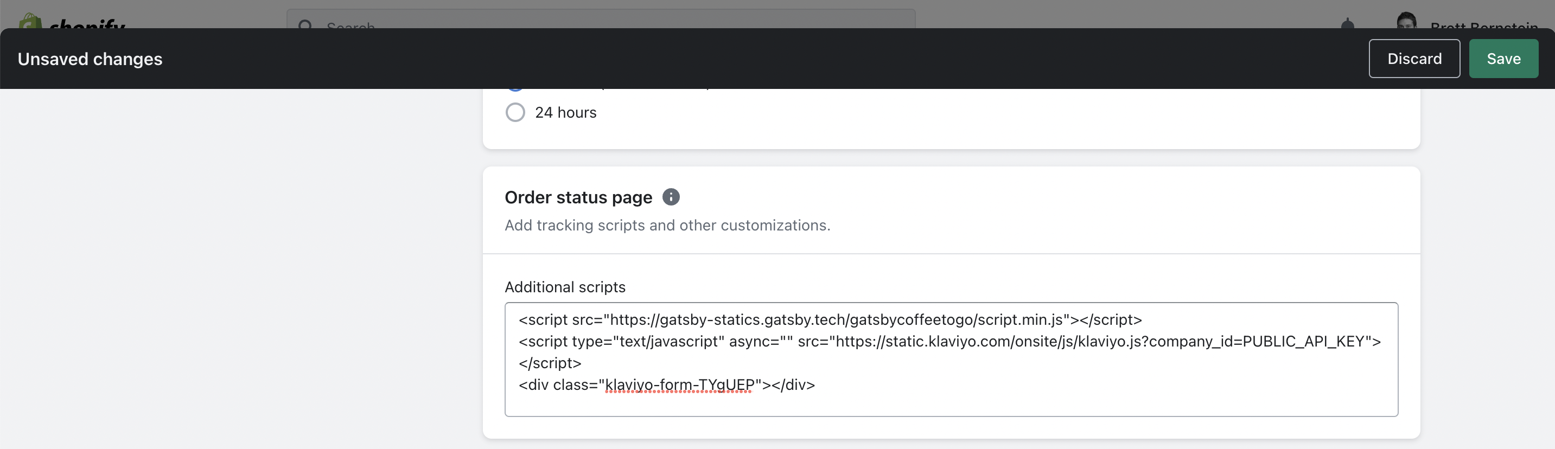Click the 'Order status page' heading
This screenshot has height=449, width=1555.
pyautogui.click(x=578, y=197)
